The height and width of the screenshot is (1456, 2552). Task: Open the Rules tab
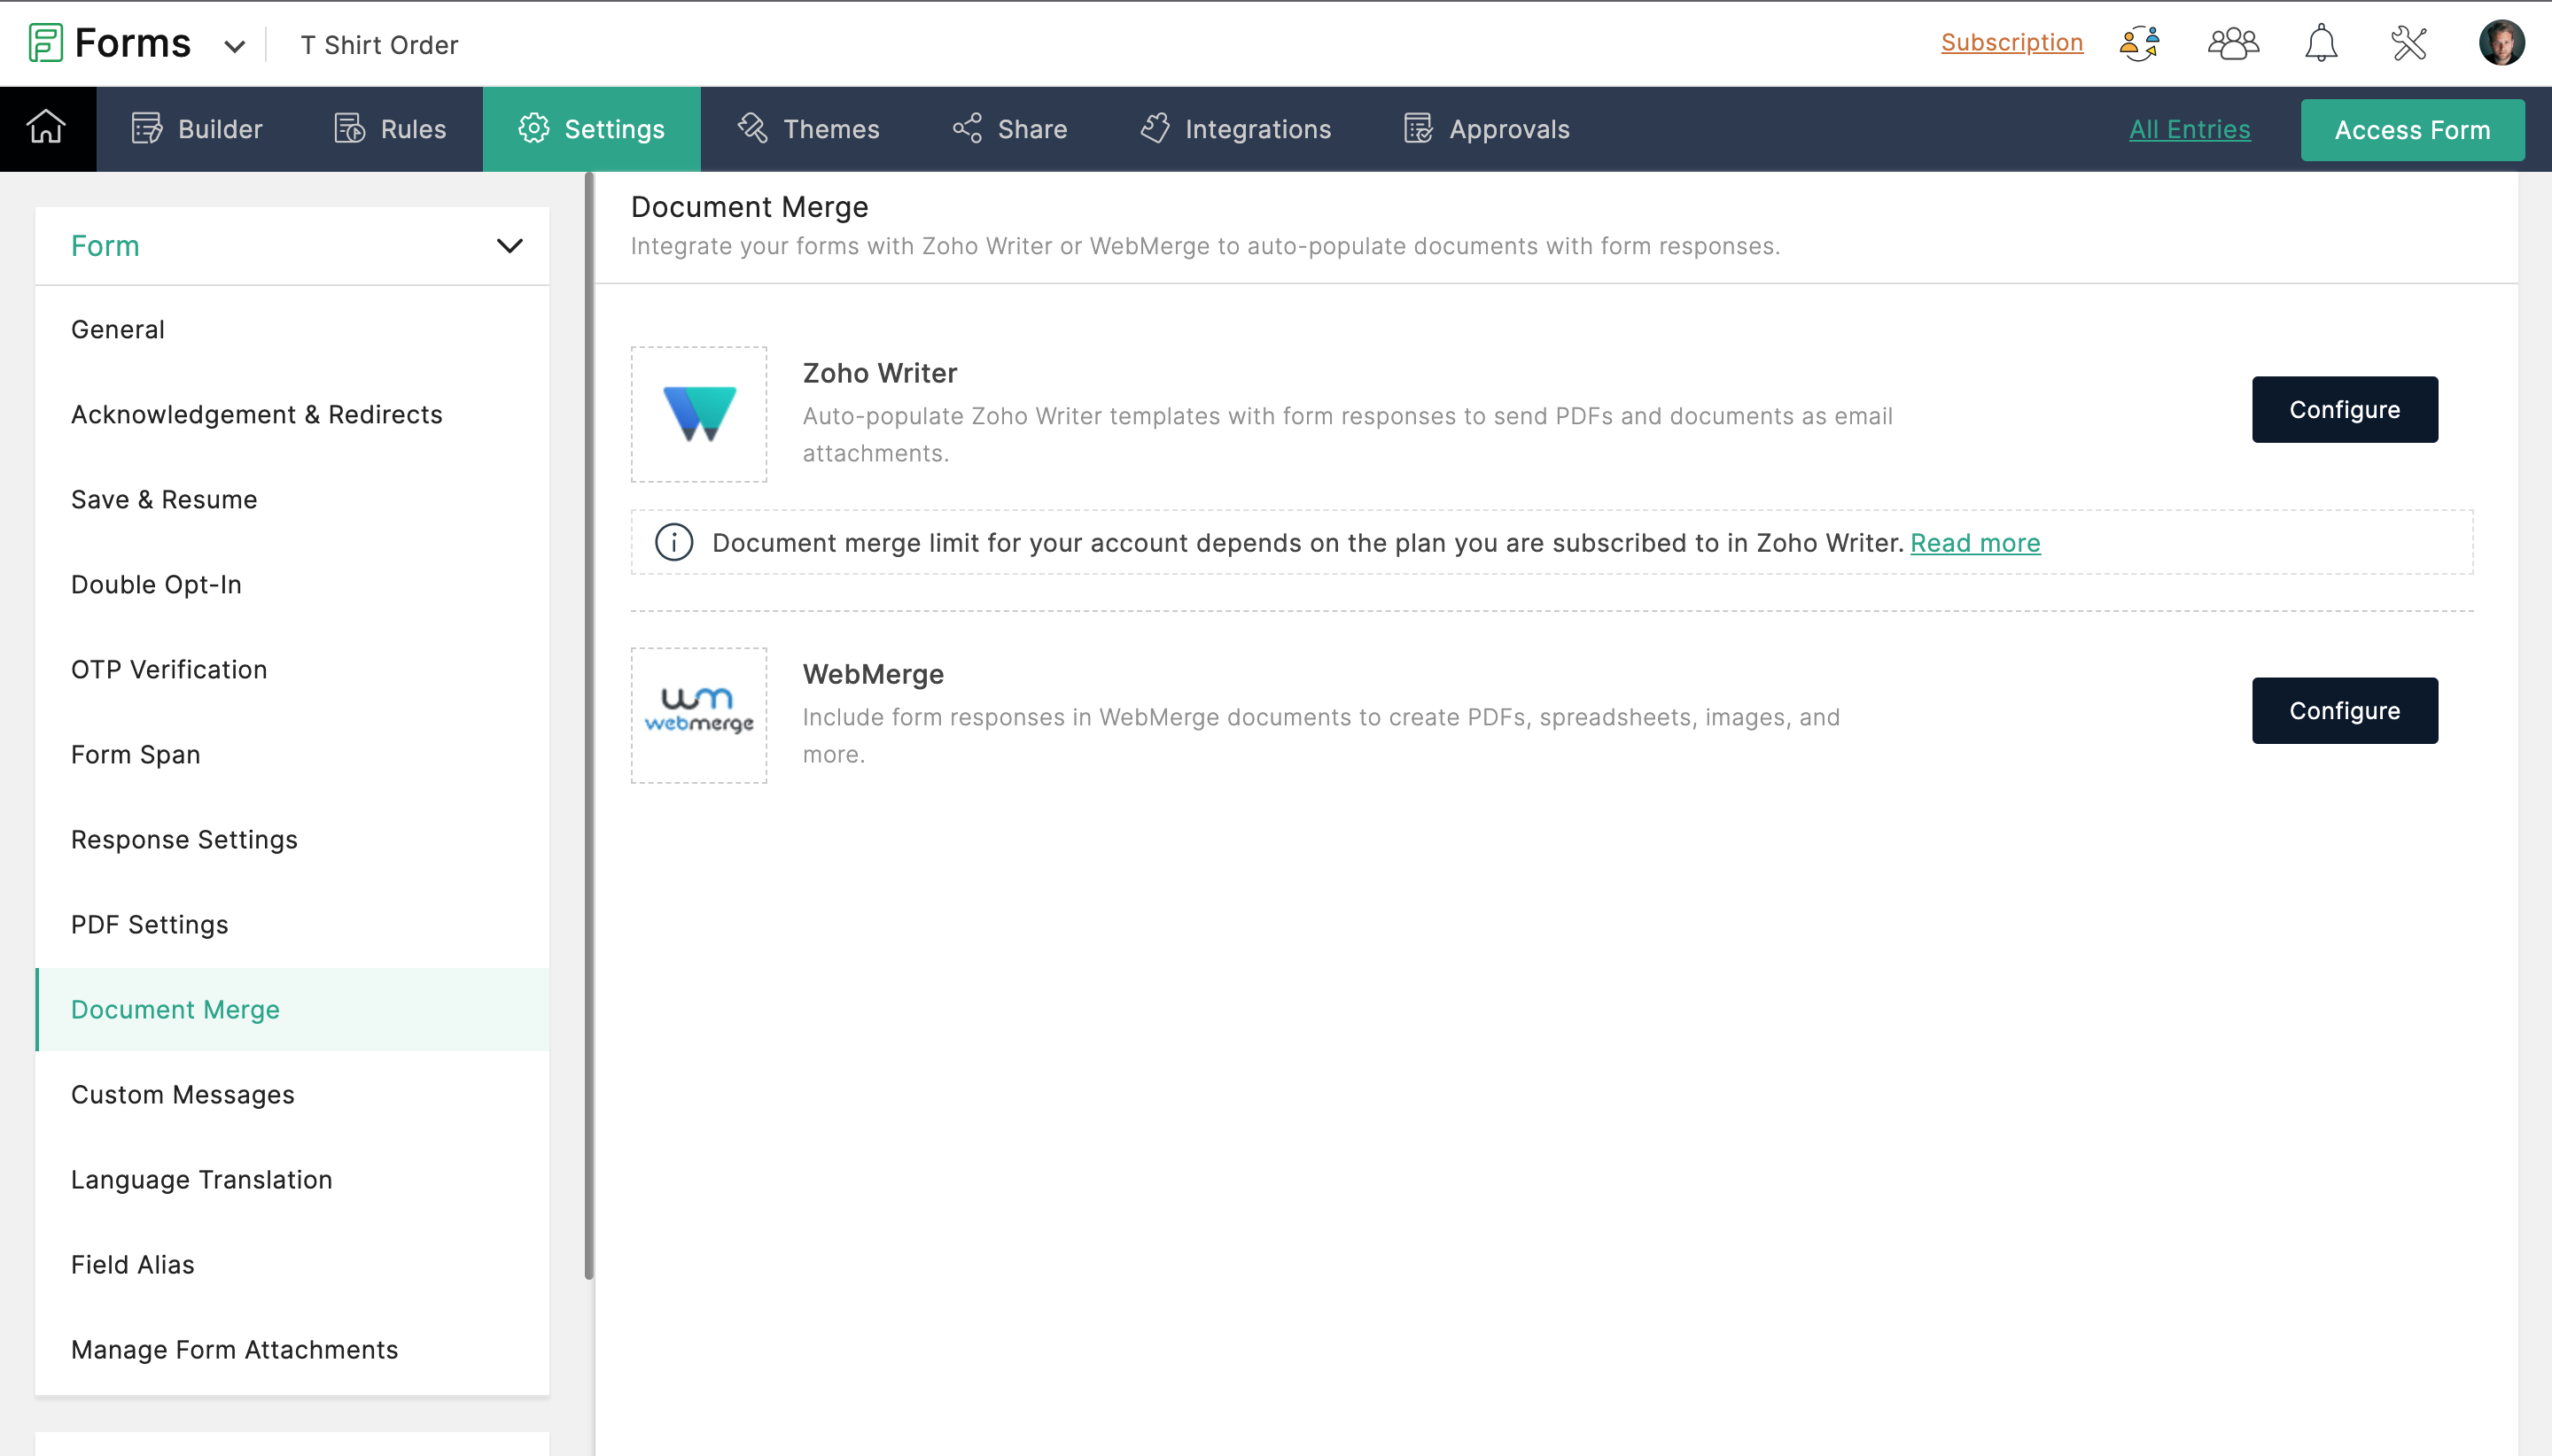coord(390,128)
